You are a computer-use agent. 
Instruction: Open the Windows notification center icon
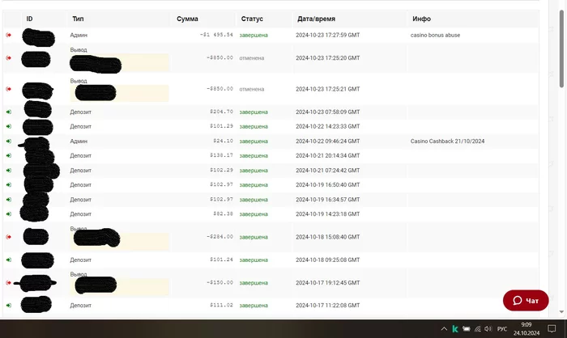pos(552,328)
